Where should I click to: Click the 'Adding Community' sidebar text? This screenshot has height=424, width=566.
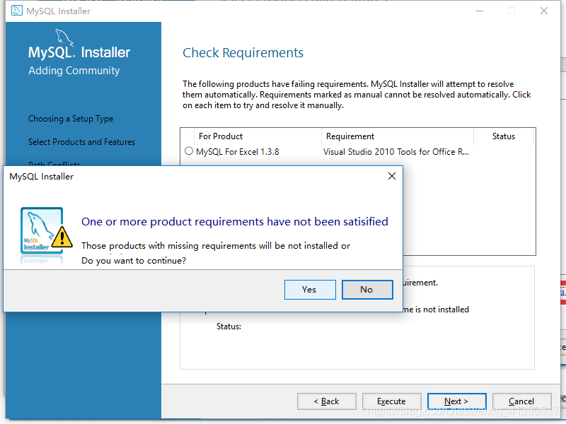74,71
